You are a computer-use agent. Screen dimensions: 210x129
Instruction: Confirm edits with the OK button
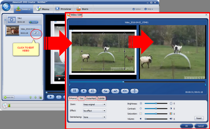coord(186,126)
